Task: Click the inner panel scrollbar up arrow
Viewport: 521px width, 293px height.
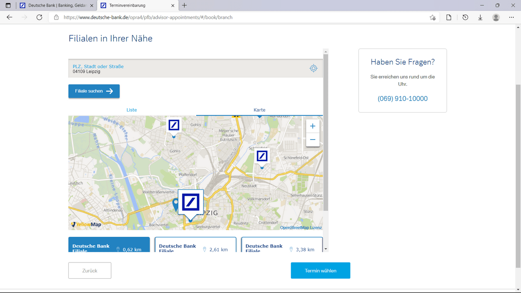Action: (x=326, y=52)
